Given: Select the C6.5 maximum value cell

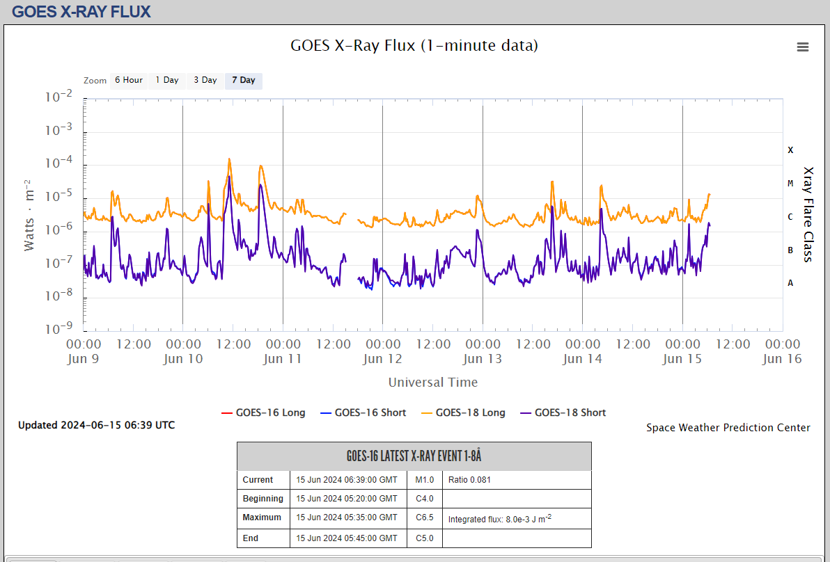Looking at the screenshot, I should [424, 518].
